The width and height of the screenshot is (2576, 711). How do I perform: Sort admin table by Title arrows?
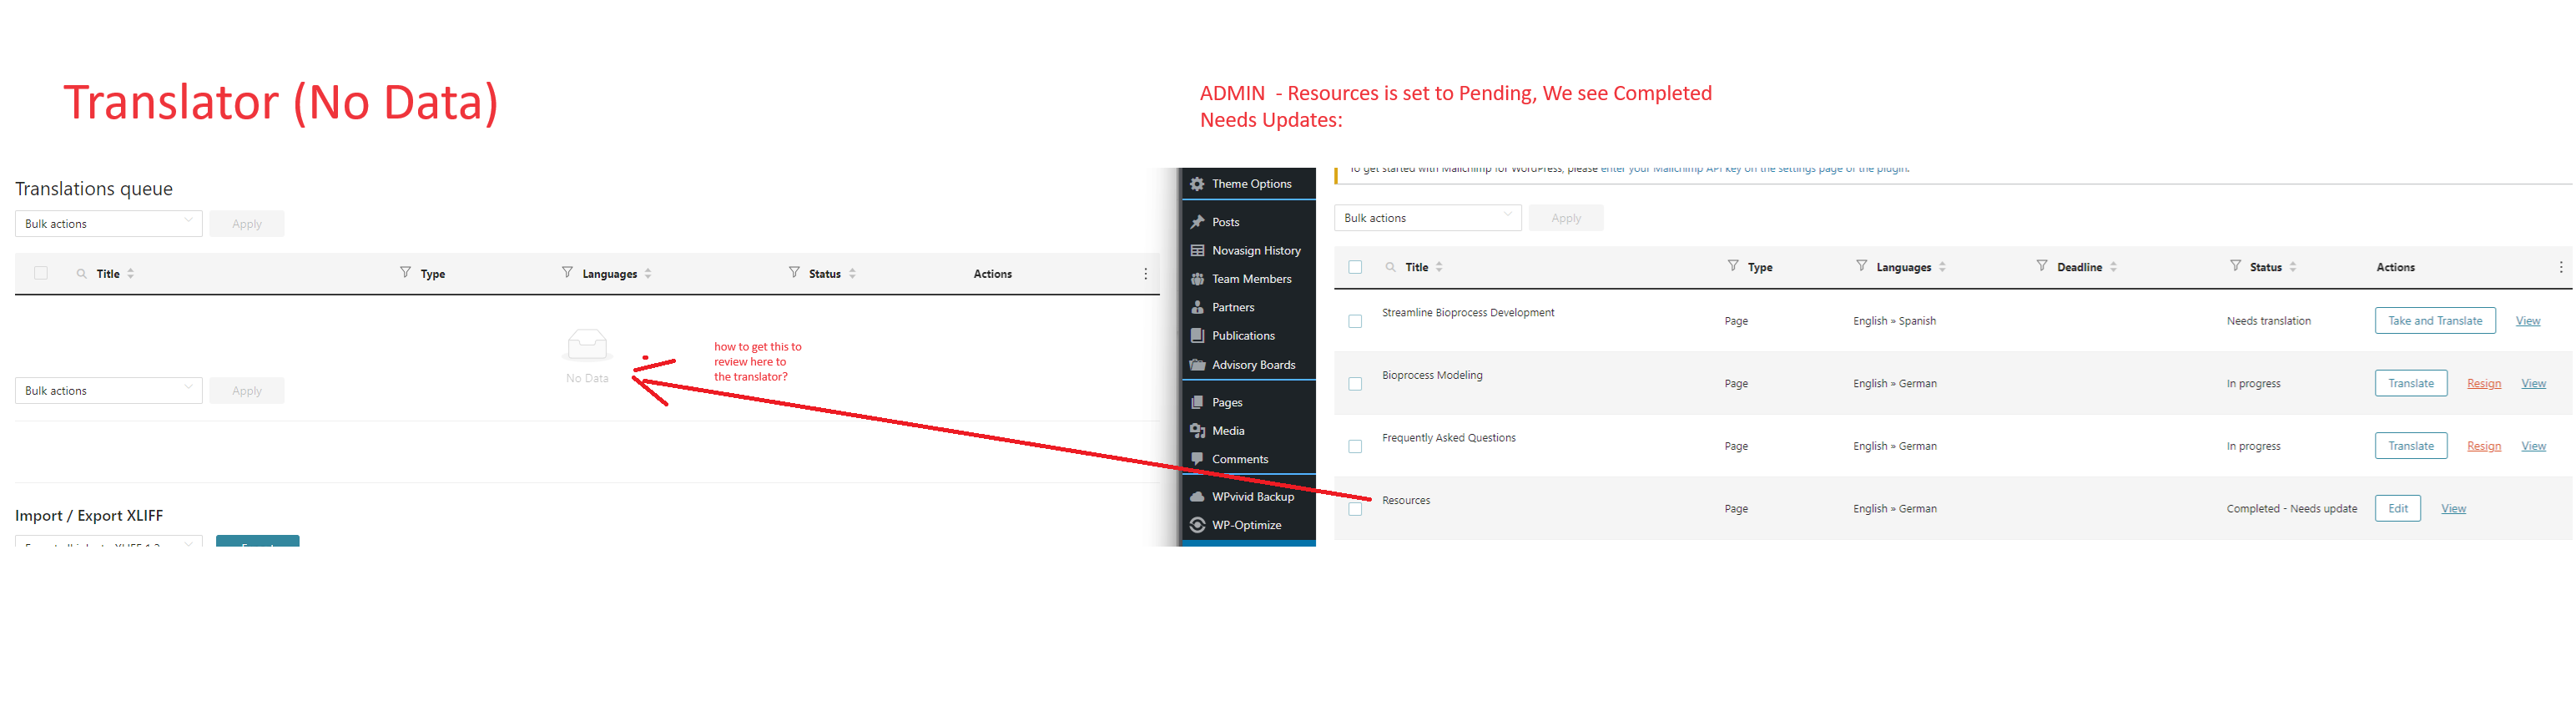(1439, 267)
